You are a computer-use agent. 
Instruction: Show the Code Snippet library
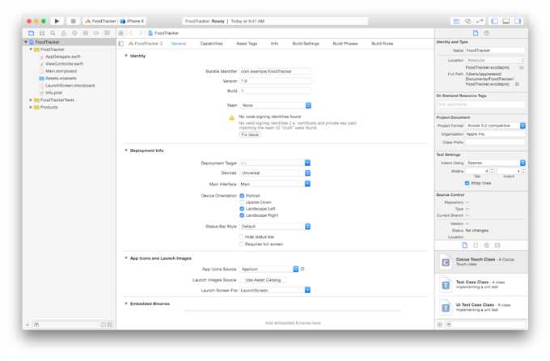pos(476,245)
